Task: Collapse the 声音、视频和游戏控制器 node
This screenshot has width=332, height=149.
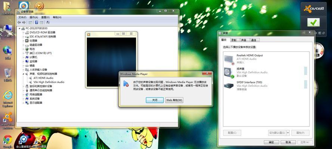Action: (x=24, y=74)
